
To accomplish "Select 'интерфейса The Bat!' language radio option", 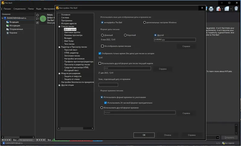I will click(x=102, y=22).
